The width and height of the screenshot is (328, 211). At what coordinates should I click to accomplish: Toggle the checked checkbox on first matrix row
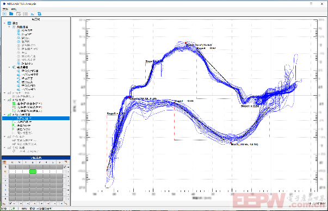coord(65,167)
